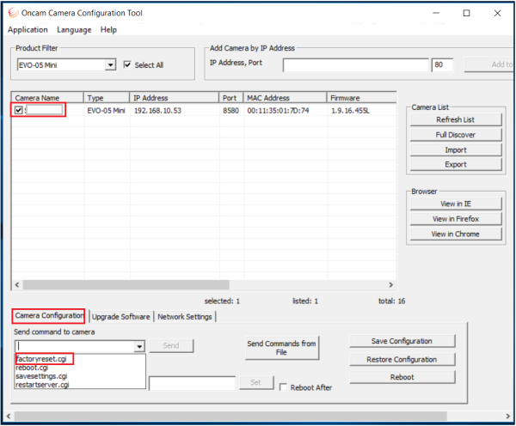The height and width of the screenshot is (426, 516).
Task: Enable the Reboot After checkbox
Action: point(283,387)
